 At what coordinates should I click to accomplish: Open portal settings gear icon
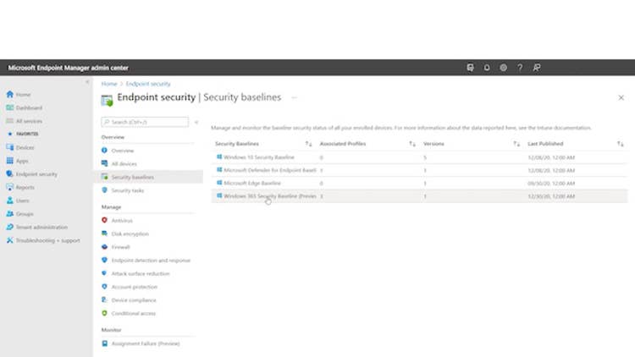[x=503, y=68]
